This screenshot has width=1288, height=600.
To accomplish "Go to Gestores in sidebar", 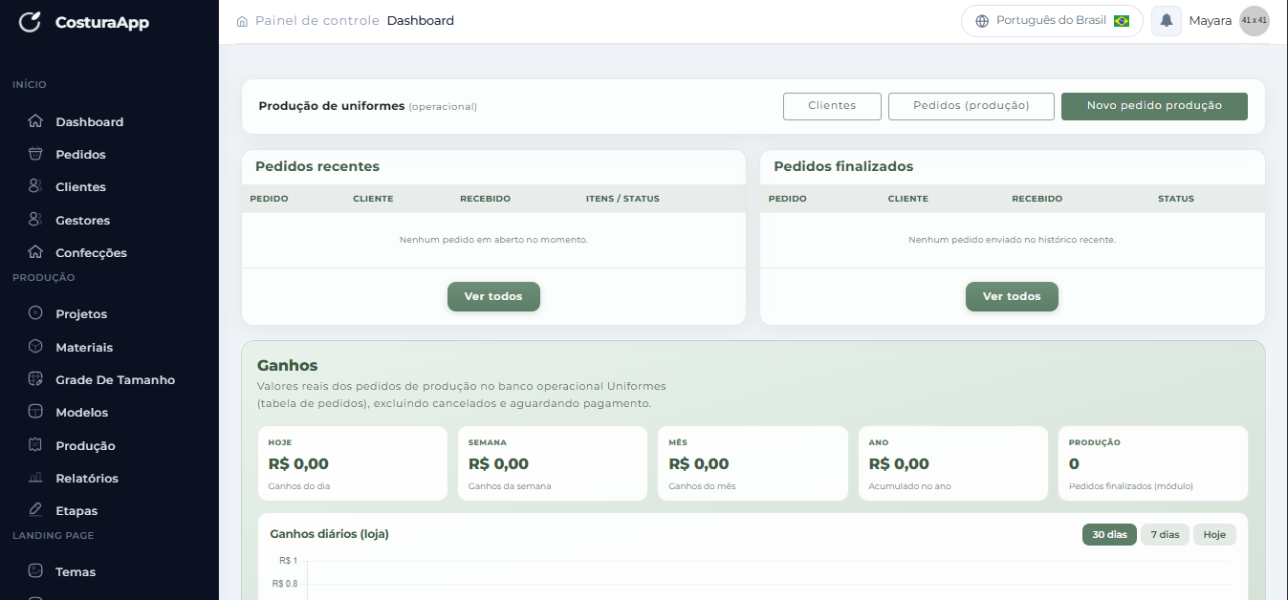I will coord(82,221).
